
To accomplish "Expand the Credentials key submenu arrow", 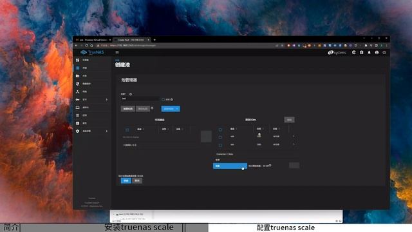I will point(107,99).
